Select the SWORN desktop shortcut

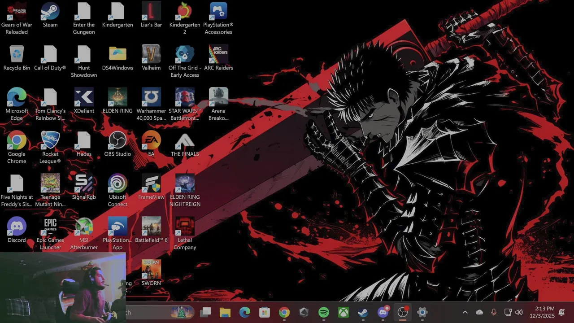click(151, 274)
